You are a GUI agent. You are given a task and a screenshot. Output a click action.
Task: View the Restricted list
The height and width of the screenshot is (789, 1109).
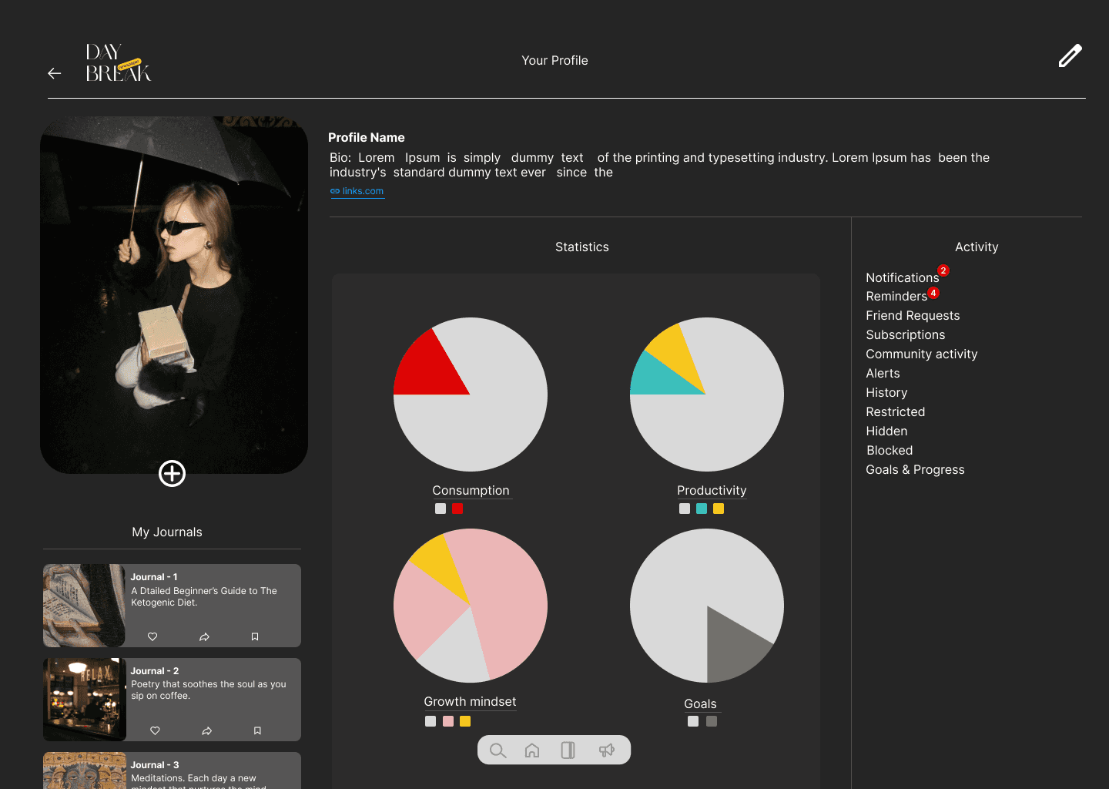tap(895, 411)
